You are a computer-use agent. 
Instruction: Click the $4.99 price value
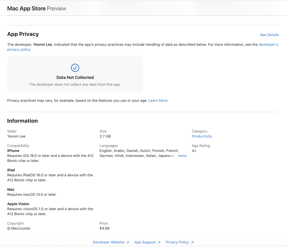tap(104, 228)
